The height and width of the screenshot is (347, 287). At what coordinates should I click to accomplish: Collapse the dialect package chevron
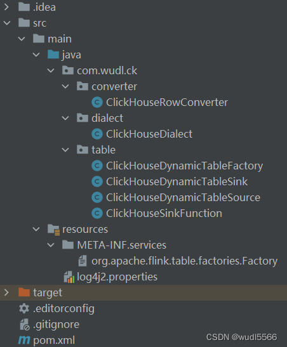(65, 118)
